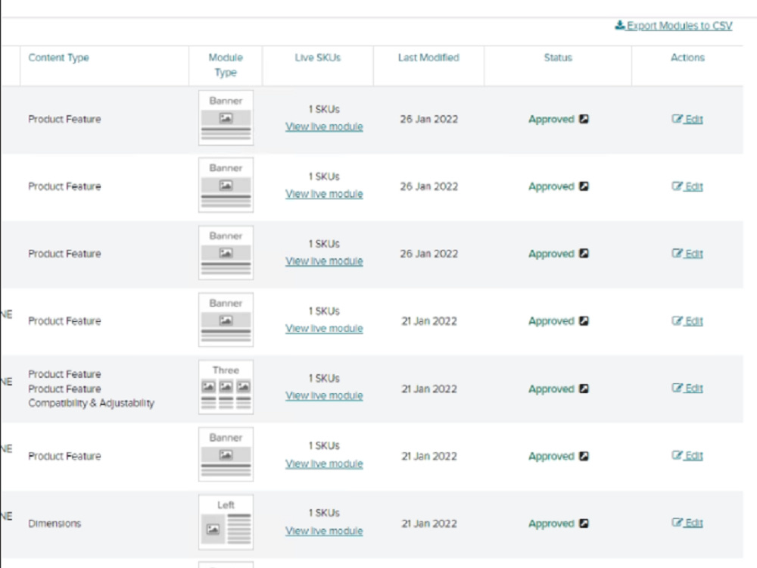Click the Banner thumbnail in the first 26 Jan 2022 row
The image size is (757, 568).
click(226, 118)
